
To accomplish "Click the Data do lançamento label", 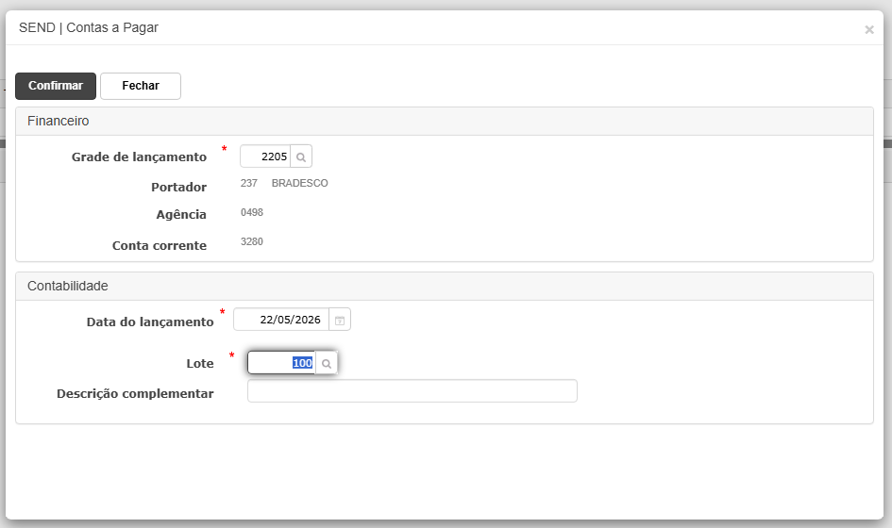I will [150, 322].
